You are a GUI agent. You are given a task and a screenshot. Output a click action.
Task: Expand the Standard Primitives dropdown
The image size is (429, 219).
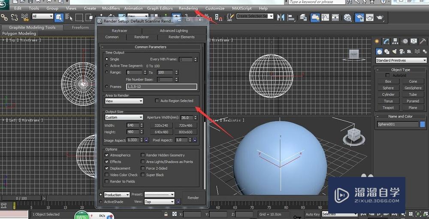point(401,60)
